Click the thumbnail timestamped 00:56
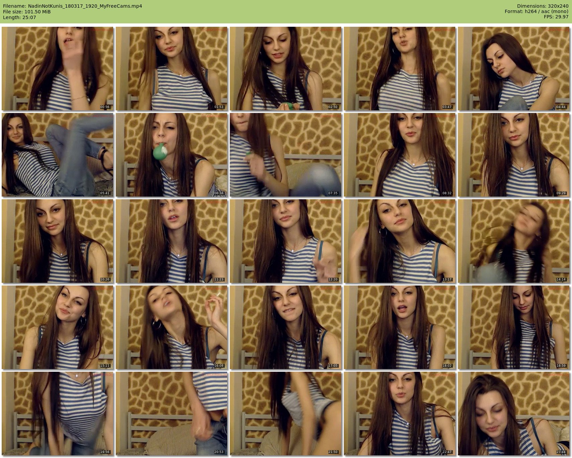The image size is (572, 458). [x=57, y=69]
